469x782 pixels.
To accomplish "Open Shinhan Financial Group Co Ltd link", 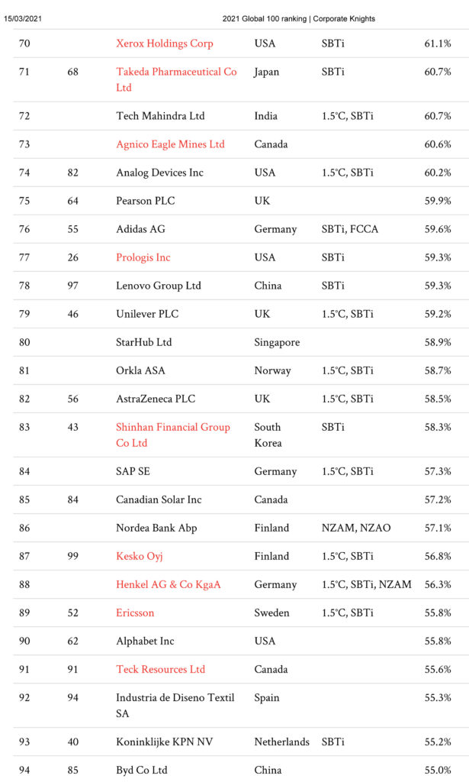I will pyautogui.click(x=173, y=435).
